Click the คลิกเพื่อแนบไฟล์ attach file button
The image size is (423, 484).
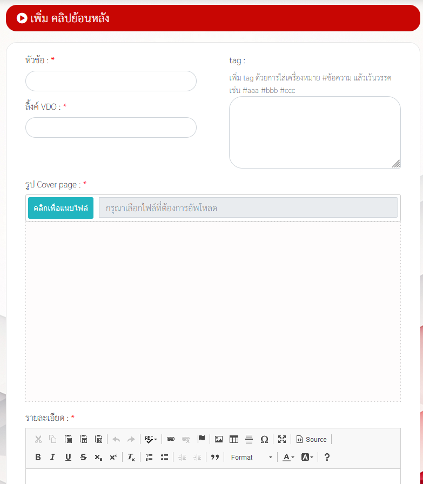pyautogui.click(x=61, y=208)
